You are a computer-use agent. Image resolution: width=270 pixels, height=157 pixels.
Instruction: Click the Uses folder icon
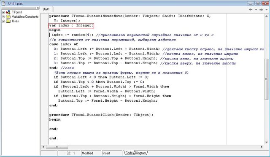point(8,21)
